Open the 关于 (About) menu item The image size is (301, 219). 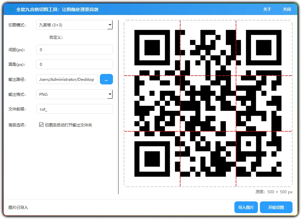[x=267, y=9]
